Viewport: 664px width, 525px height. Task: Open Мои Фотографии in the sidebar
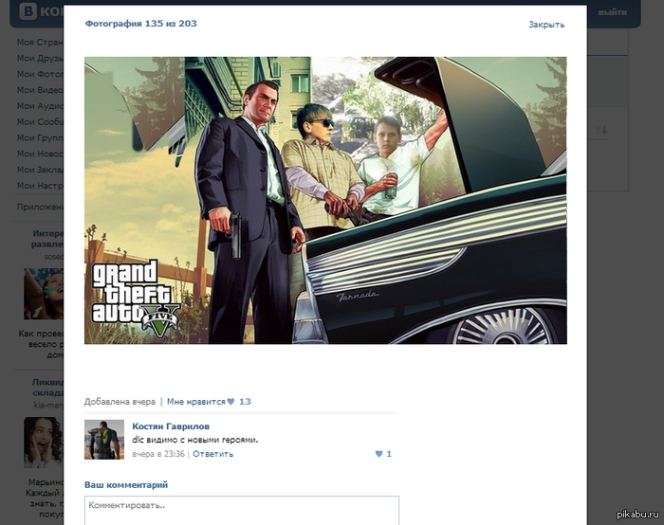click(40, 74)
